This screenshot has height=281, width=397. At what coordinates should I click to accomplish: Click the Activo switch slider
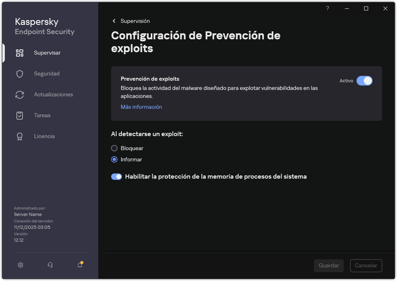tap(365, 81)
